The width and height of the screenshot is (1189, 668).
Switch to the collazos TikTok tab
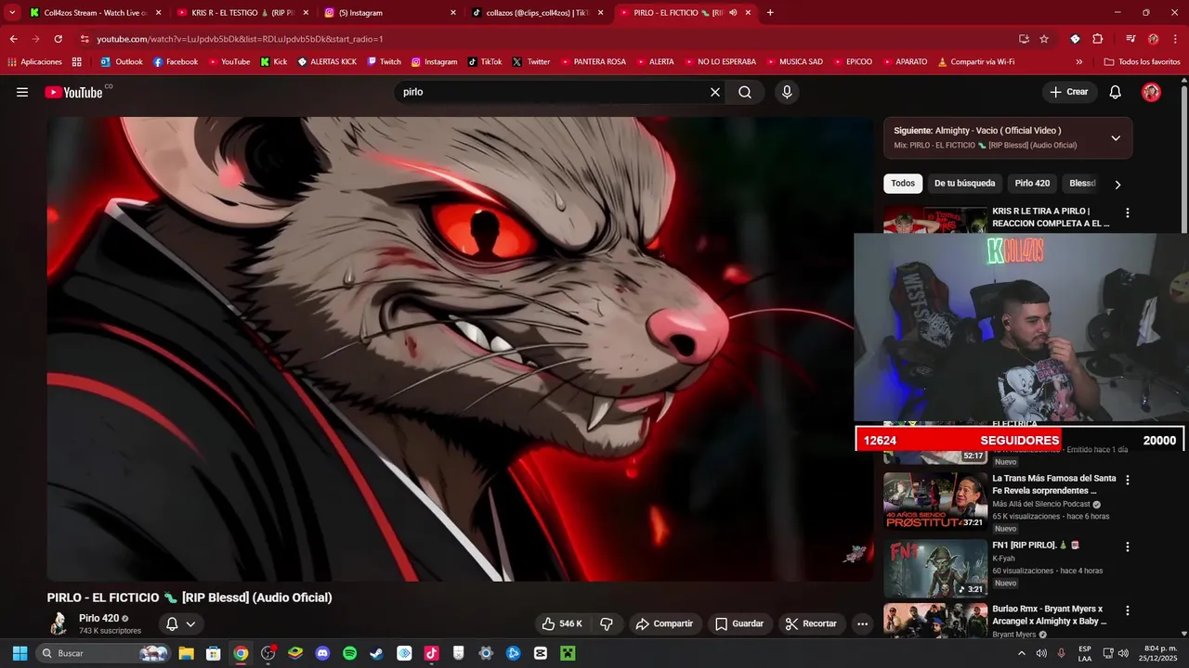coord(537,13)
